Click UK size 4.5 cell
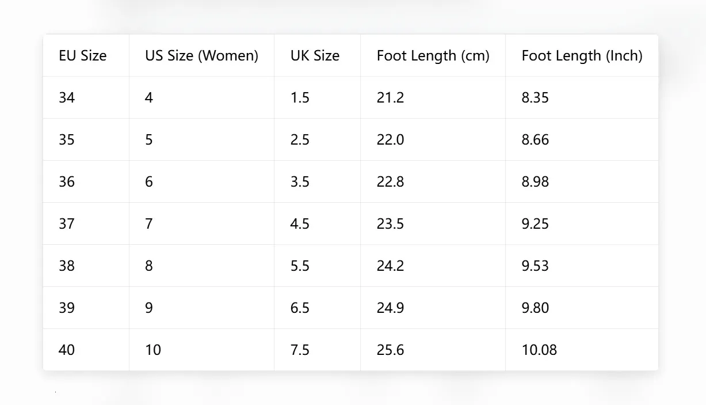Image resolution: width=706 pixels, height=405 pixels. click(x=318, y=224)
